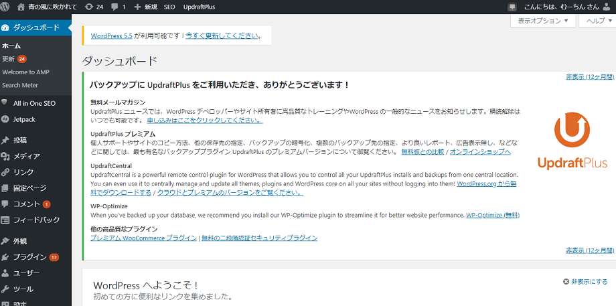The image size is (616, 306).
Task: Open SEO menu in admin bar
Action: [169, 7]
